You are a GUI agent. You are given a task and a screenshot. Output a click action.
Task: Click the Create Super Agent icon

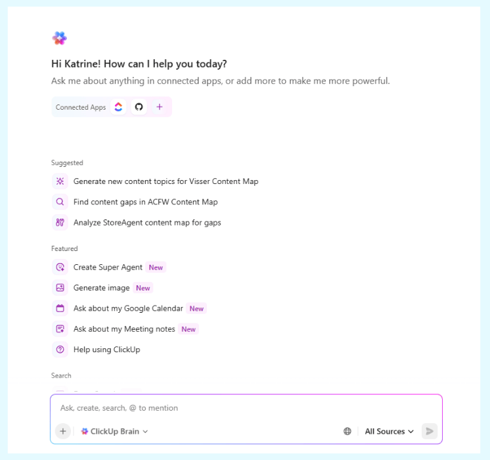coord(60,267)
